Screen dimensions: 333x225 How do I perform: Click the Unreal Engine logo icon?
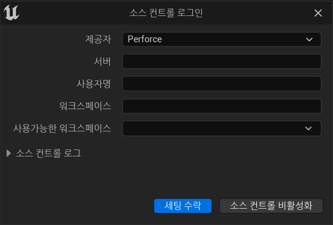11,13
